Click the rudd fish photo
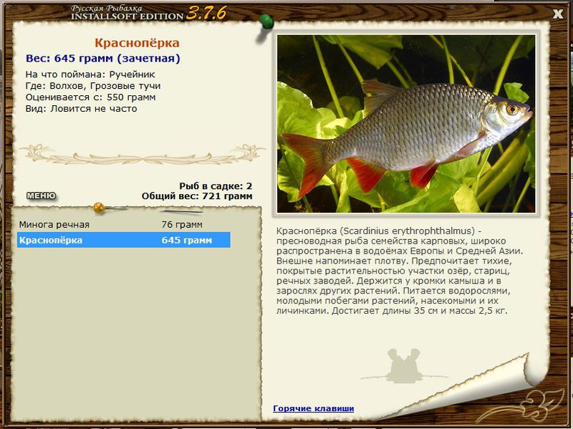The image size is (573, 429). point(406,123)
